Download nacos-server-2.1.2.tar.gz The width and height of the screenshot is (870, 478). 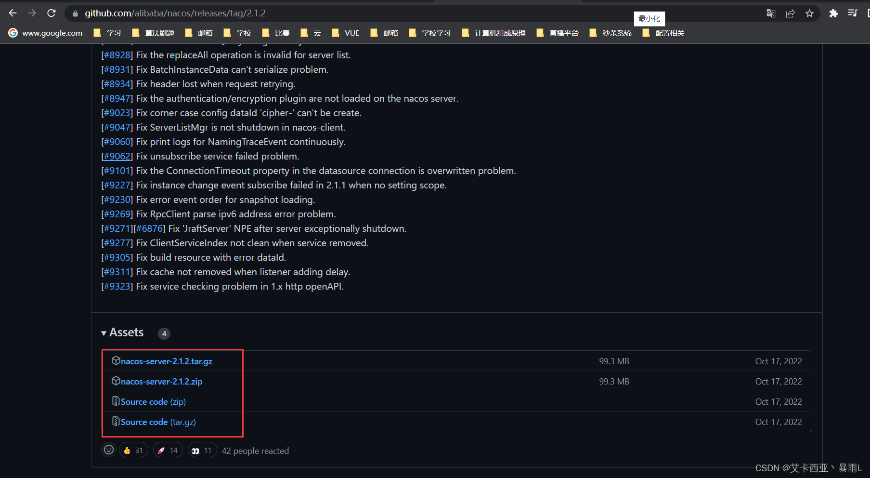click(x=167, y=361)
